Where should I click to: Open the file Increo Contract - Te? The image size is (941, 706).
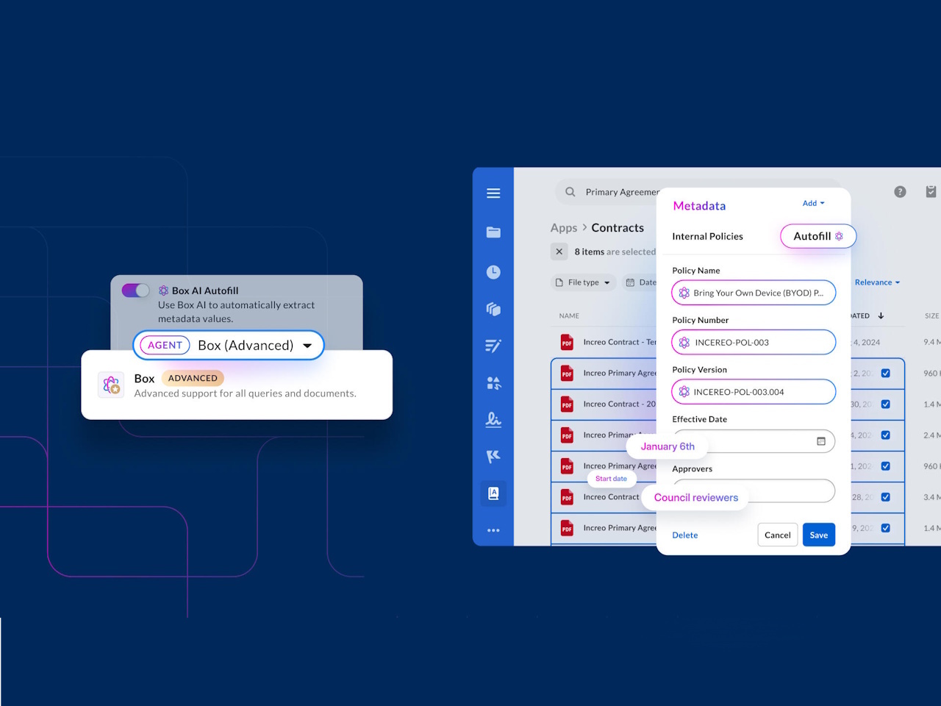620,343
